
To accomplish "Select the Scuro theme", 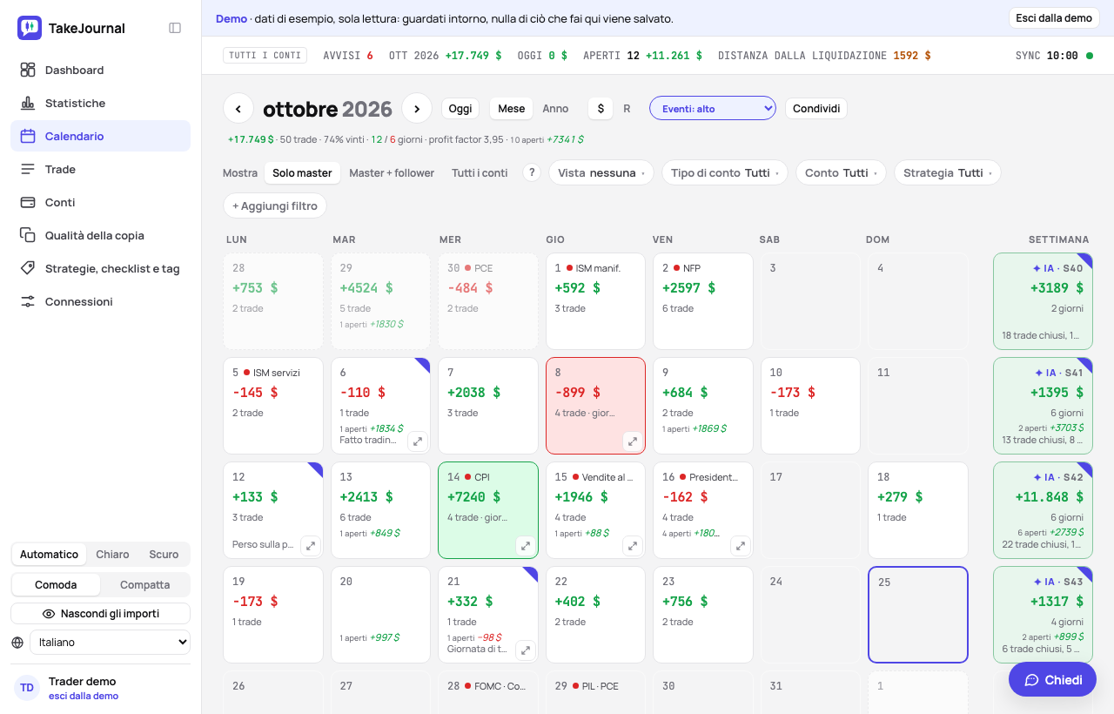I will coord(164,554).
